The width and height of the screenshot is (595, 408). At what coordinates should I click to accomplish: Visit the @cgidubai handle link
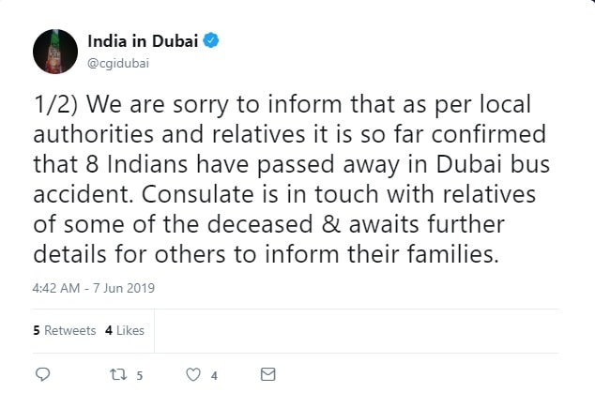(x=117, y=63)
